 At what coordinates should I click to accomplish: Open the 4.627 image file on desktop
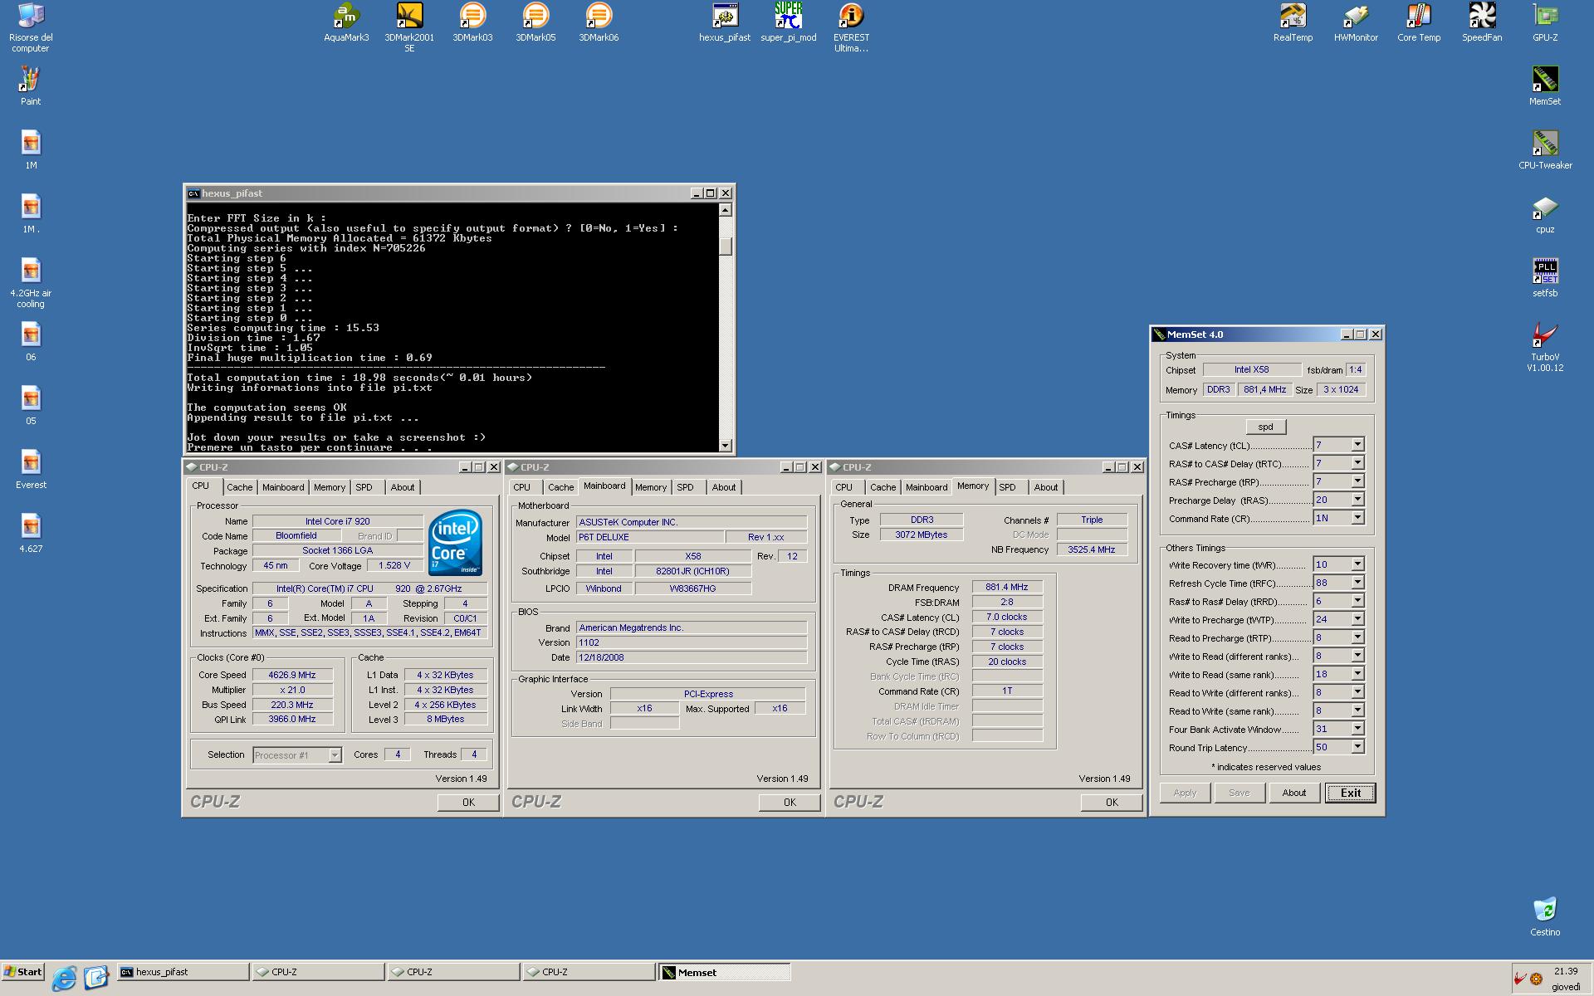click(31, 533)
